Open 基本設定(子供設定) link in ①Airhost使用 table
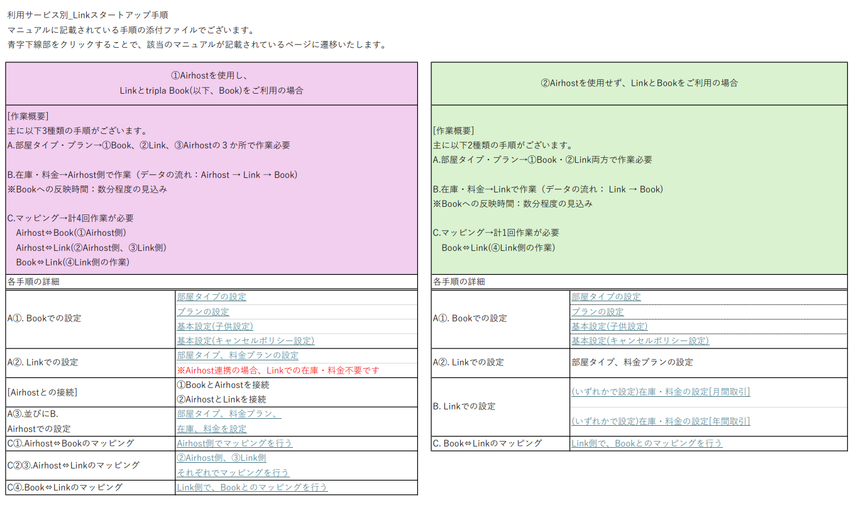This screenshot has width=858, height=505. tap(215, 326)
